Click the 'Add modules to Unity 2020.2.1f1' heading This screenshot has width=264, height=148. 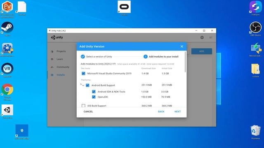(x=98, y=64)
